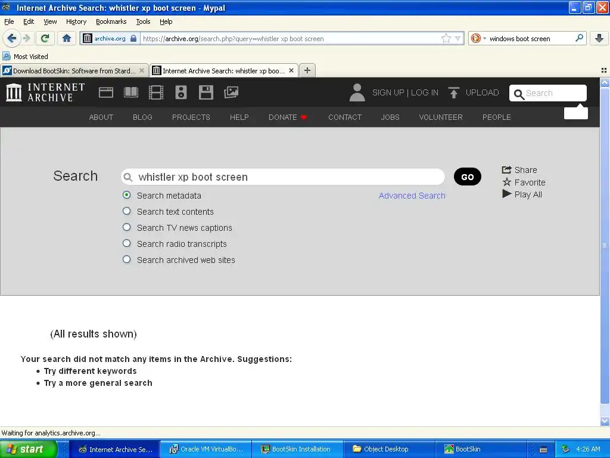Click the magnifier in browser search box

click(579, 38)
